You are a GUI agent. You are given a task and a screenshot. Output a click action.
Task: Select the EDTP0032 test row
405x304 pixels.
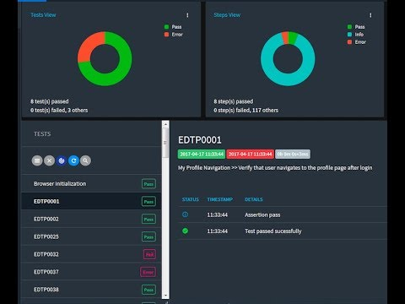[91, 254]
